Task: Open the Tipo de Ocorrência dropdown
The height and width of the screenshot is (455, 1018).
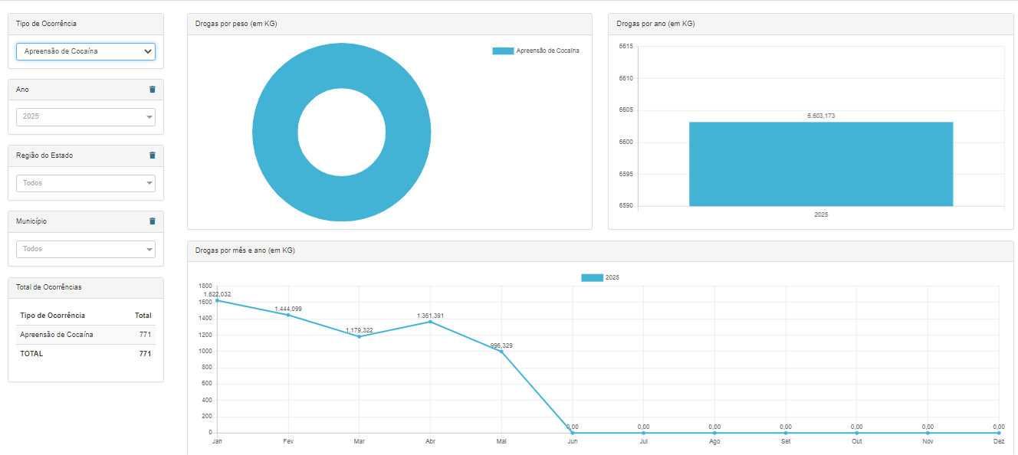Action: (x=86, y=51)
